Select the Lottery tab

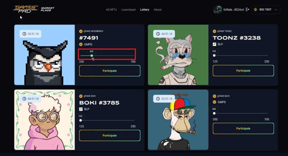click(x=145, y=10)
